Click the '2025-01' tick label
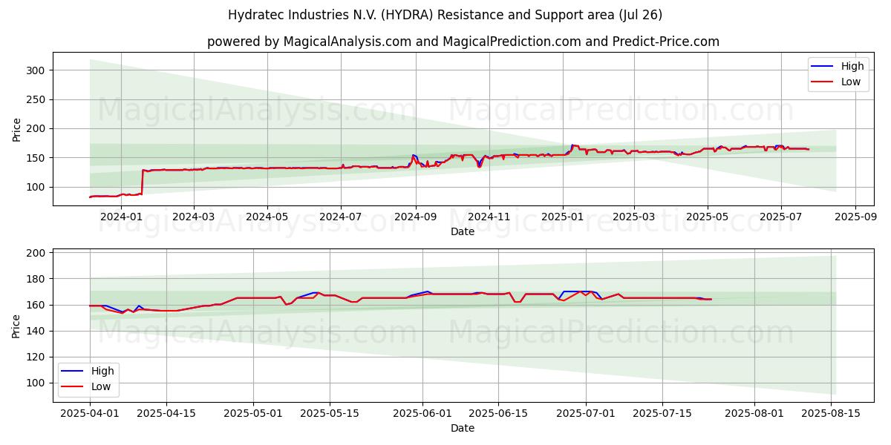Image resolution: width=891 pixels, height=445 pixels. pyautogui.click(x=562, y=217)
